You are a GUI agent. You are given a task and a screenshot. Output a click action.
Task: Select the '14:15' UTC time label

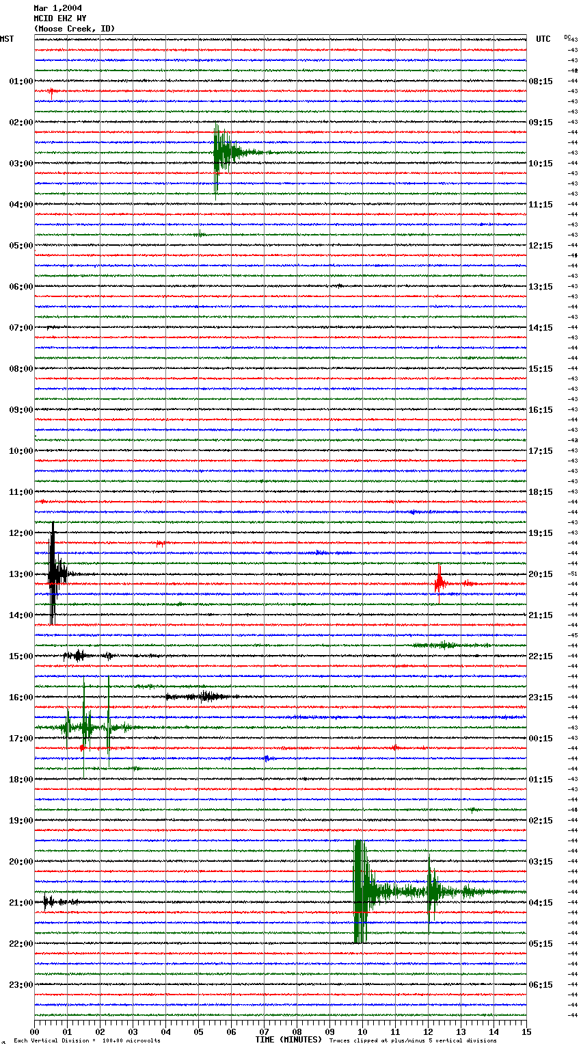pos(541,328)
